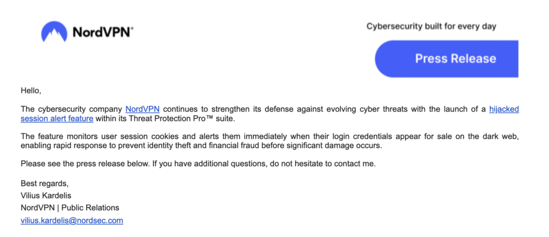Click the NordVPN hyperlink in first paragraph
The width and height of the screenshot is (549, 237).
142,109
